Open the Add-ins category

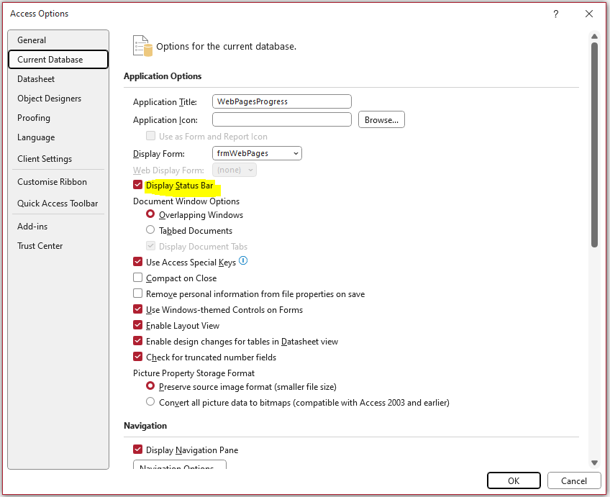click(58, 227)
